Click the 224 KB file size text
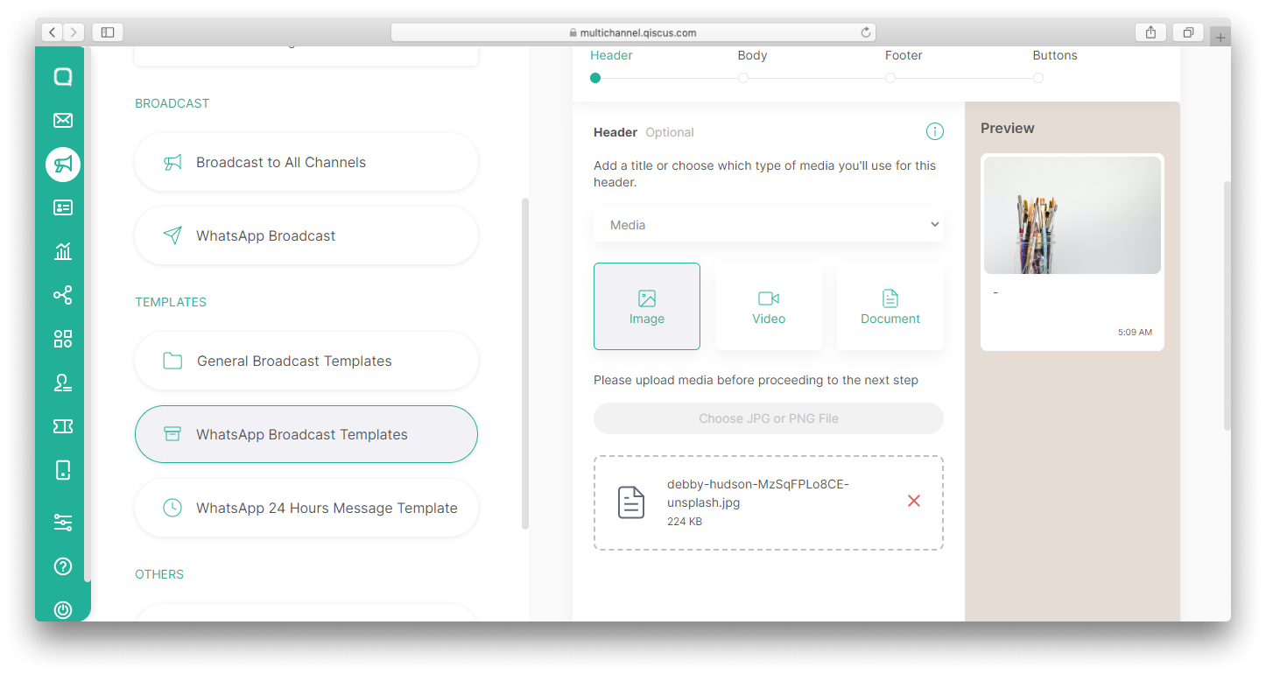The height and width of the screenshot is (674, 1266). pos(685,522)
